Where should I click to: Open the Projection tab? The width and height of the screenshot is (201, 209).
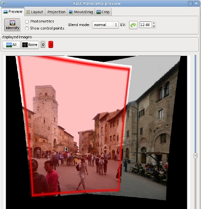(56, 12)
